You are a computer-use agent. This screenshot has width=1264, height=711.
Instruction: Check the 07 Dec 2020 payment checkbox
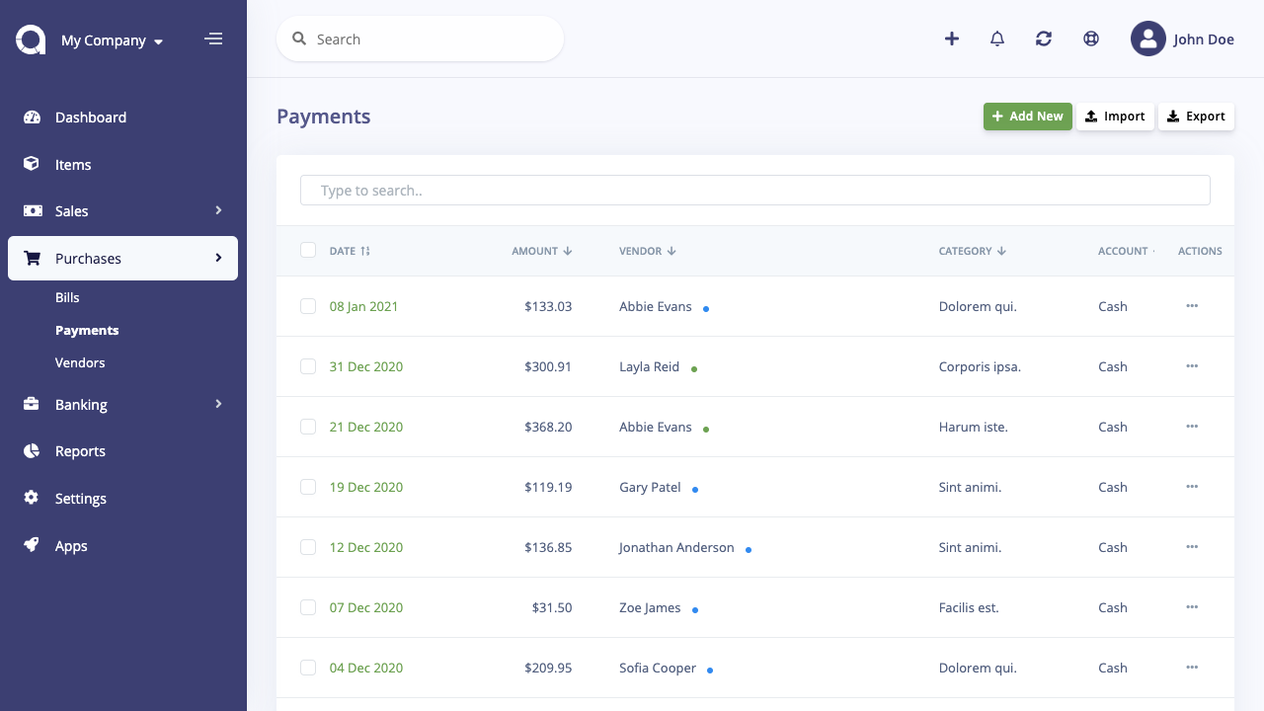(308, 607)
